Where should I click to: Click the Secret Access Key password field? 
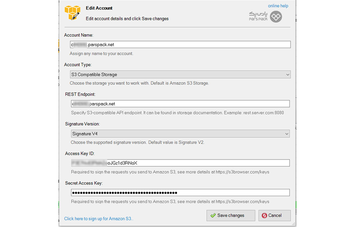pos(180,193)
